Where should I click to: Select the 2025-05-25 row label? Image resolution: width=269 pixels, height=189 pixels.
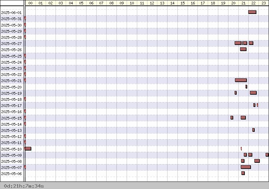click(11, 56)
